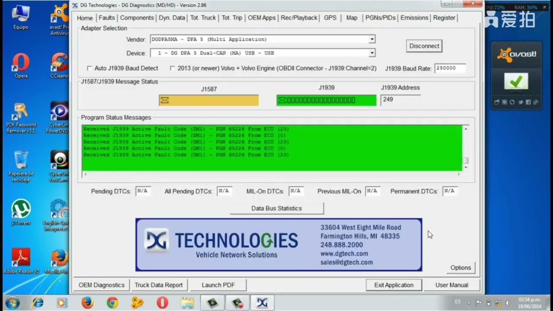Switch to the OEM Apps tab
Viewport: 553px width, 311px height.
[262, 18]
